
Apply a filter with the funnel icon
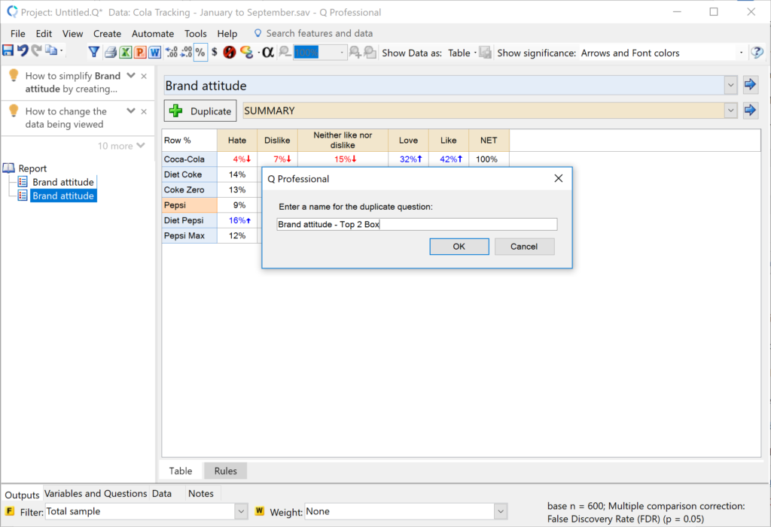(x=93, y=52)
